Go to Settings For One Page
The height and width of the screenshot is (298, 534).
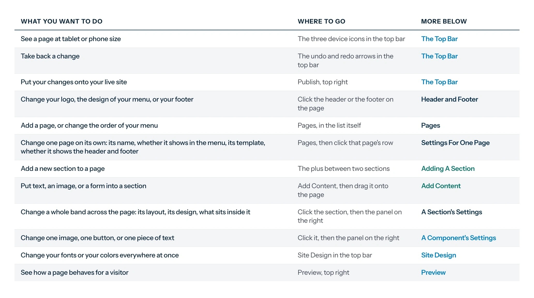[x=455, y=143]
